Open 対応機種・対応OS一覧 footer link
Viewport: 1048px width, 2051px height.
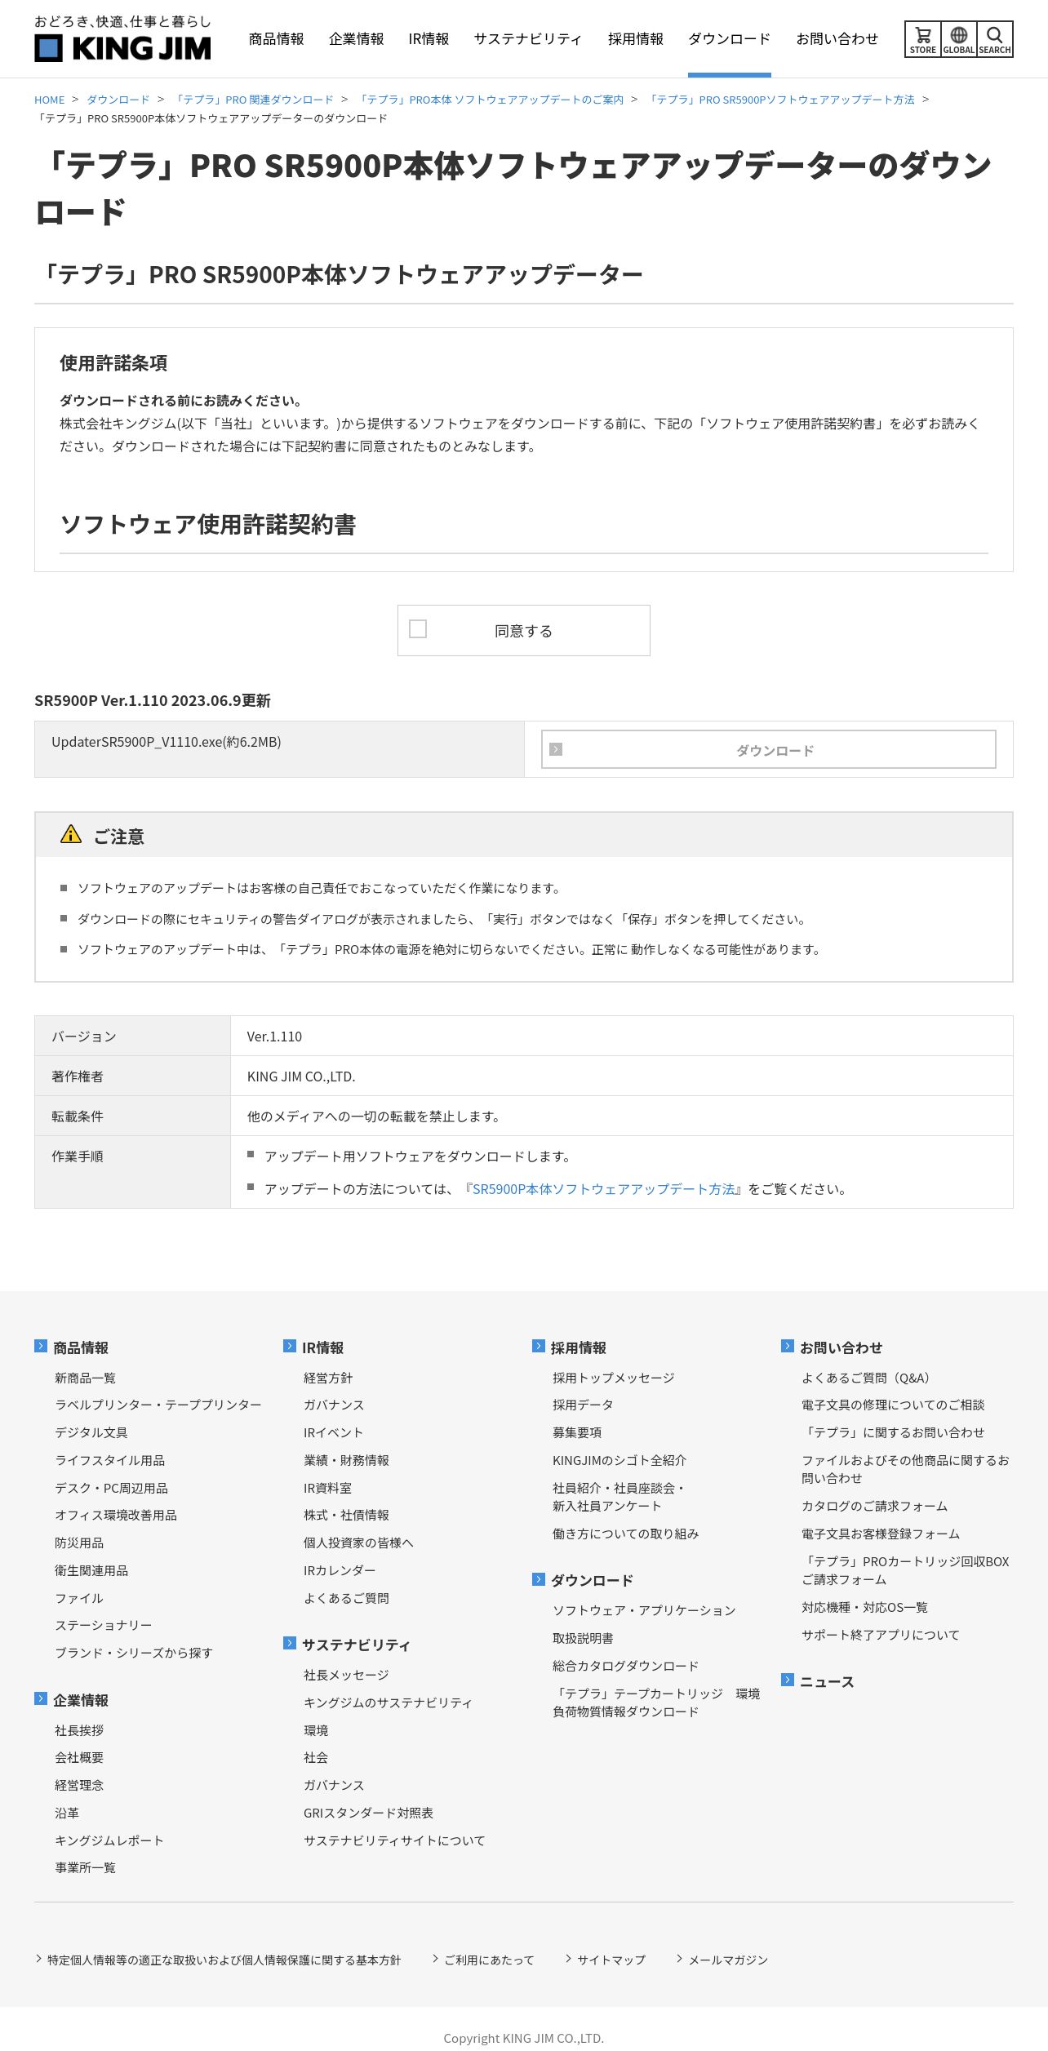864,1607
